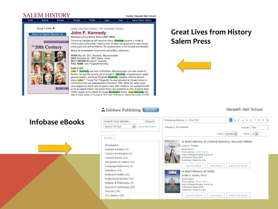Select U.S. History (50) category
Viewport: 278px width, 209px height.
click(x=114, y=195)
